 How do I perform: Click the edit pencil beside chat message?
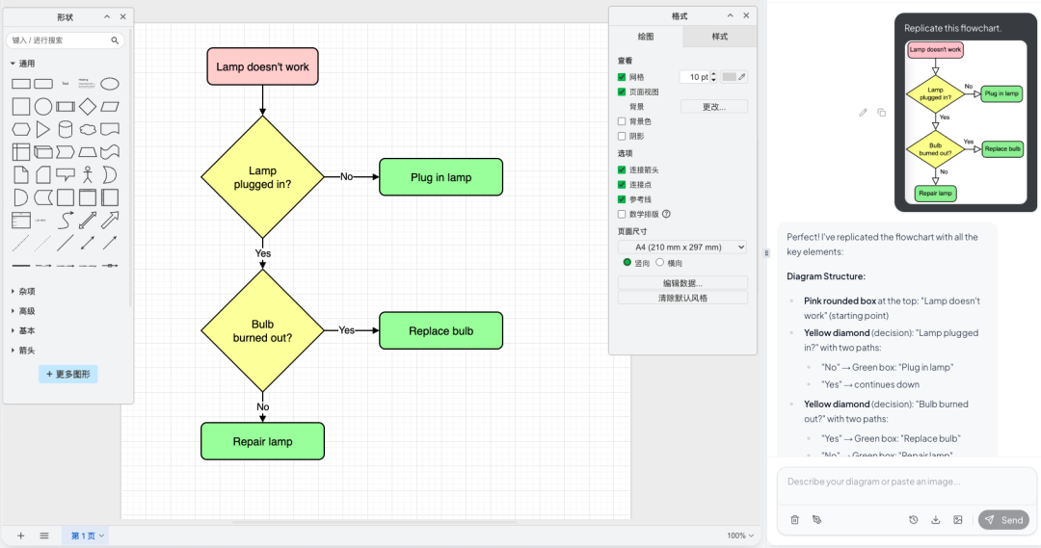pos(863,113)
